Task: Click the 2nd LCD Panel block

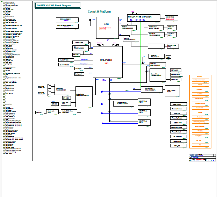Action: (x=173, y=46)
